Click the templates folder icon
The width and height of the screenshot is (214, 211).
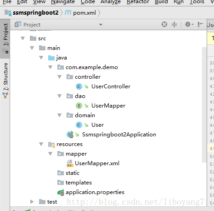point(61,183)
